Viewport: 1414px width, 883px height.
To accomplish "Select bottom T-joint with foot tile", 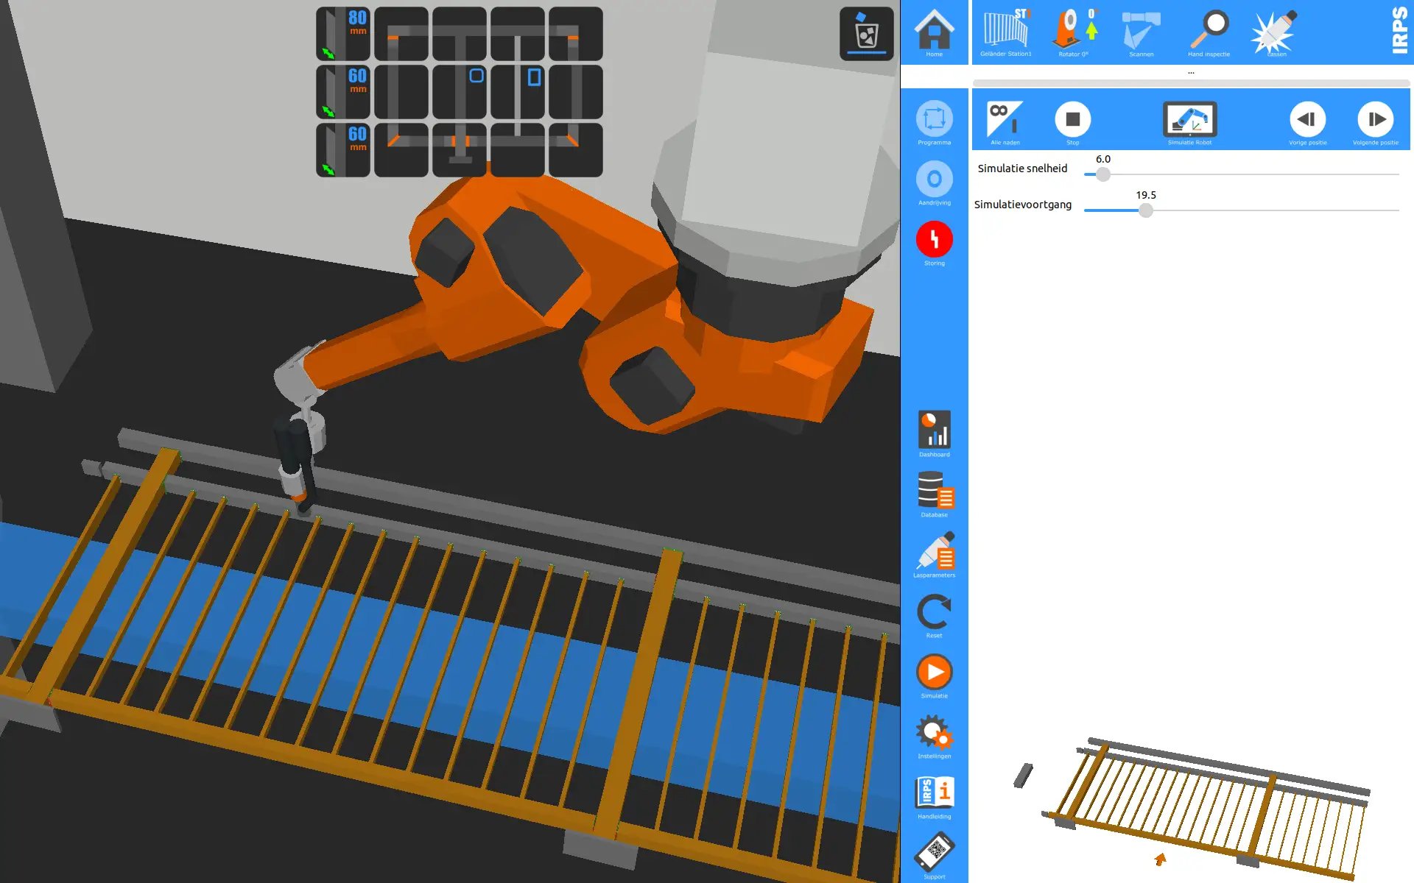I will click(x=460, y=150).
